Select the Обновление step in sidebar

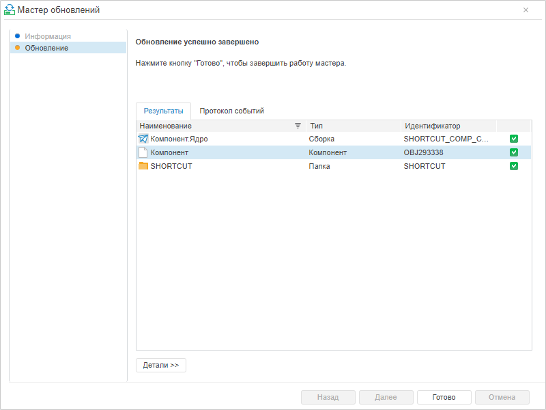tap(46, 48)
